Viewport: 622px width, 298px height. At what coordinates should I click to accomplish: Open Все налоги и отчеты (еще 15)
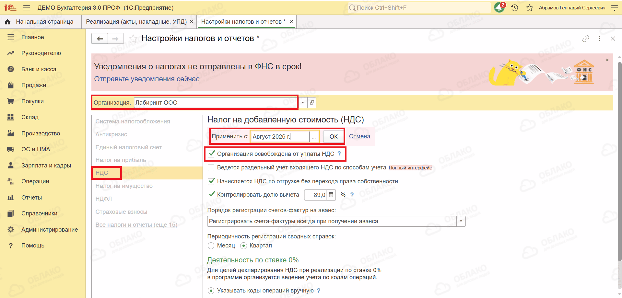click(x=136, y=225)
